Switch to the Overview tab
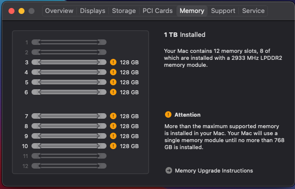This screenshot has height=189, width=295. 59,11
